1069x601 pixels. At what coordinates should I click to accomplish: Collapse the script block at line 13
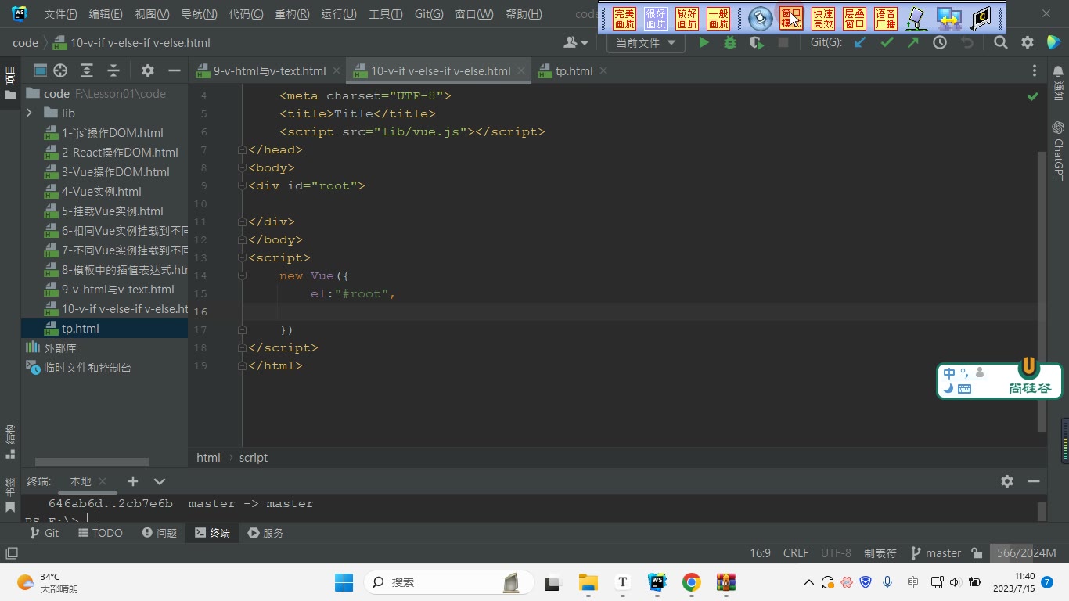pyautogui.click(x=243, y=257)
